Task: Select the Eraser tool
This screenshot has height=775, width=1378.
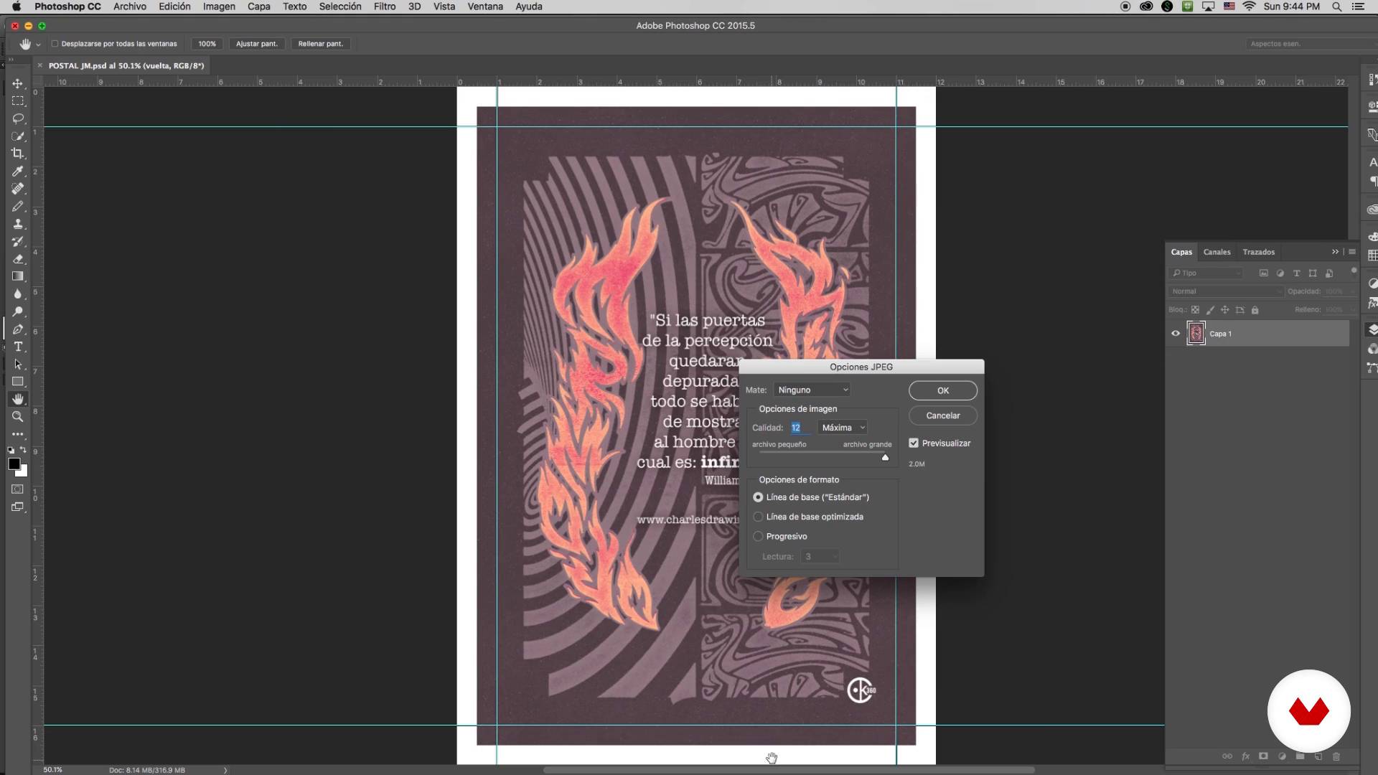Action: 18,259
